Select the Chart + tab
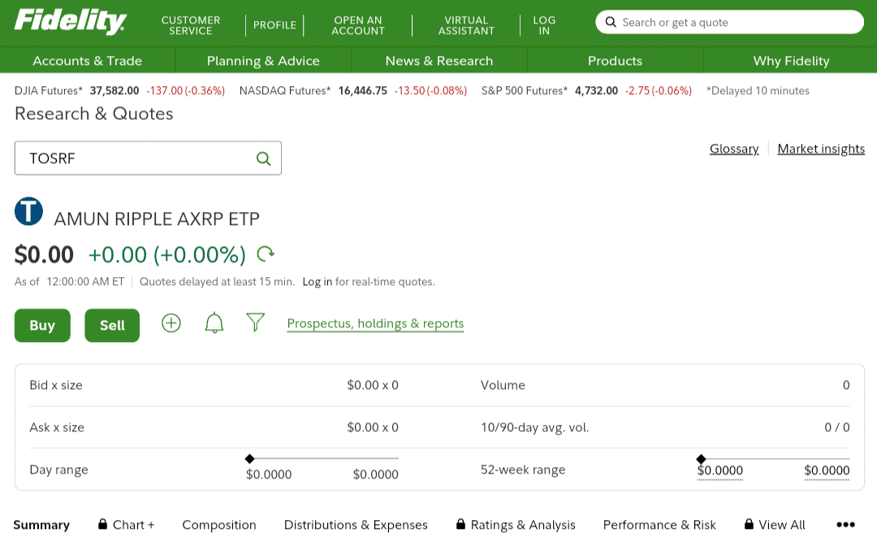877x546 pixels. coord(133,525)
